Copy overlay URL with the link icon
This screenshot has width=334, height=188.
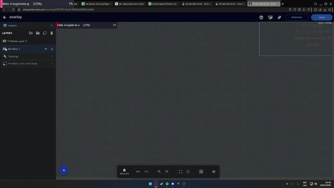point(279,17)
